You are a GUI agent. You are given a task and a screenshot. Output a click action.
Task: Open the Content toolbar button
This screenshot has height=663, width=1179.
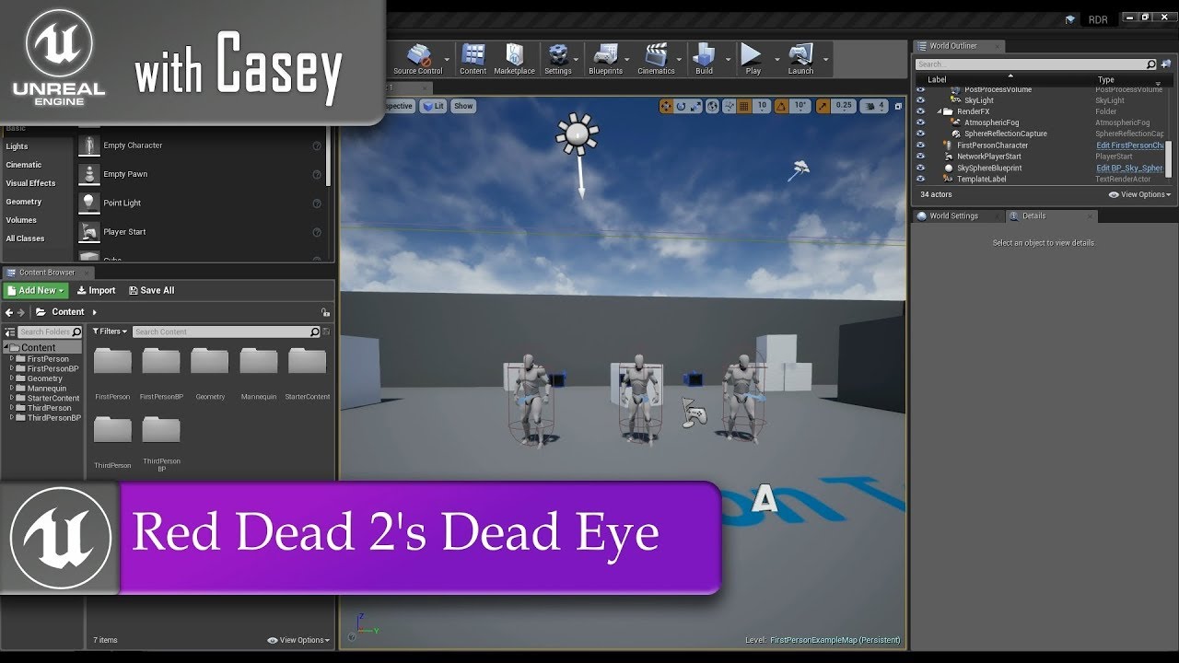pos(473,58)
